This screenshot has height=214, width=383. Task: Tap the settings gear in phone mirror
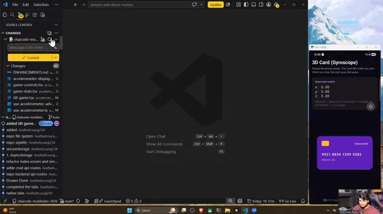(371, 107)
